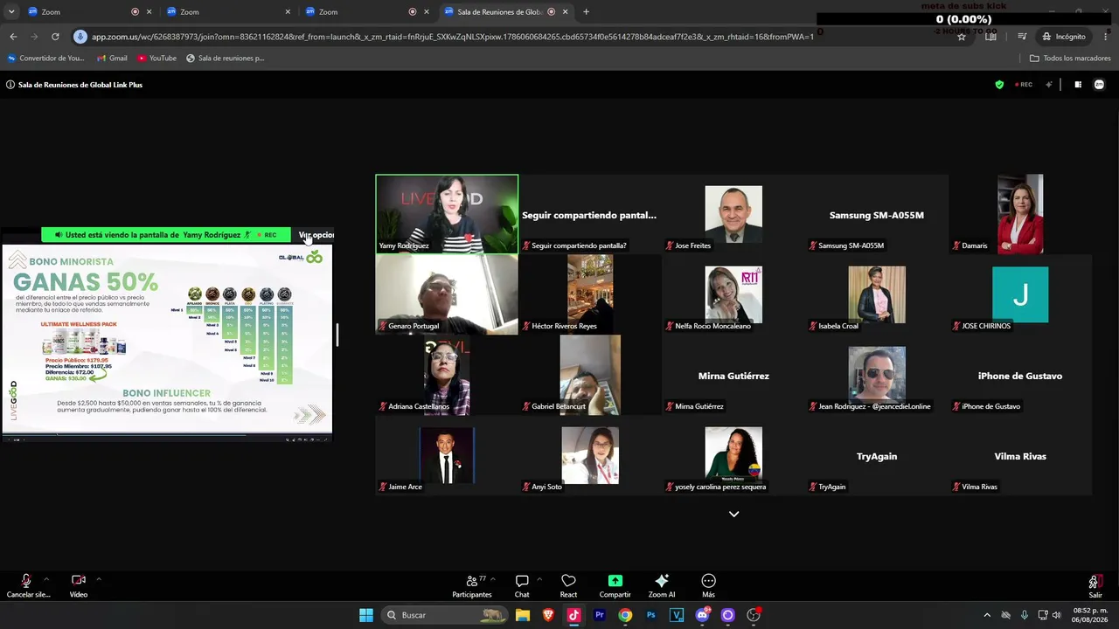Open the Ver opciones dropdown
Image resolution: width=1119 pixels, height=629 pixels.
(x=316, y=235)
